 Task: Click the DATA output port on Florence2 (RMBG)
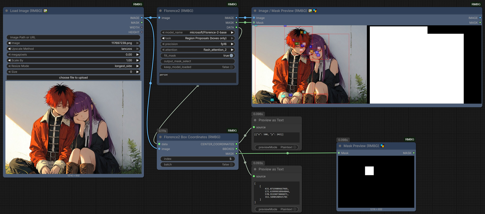pyautogui.click(x=236, y=28)
